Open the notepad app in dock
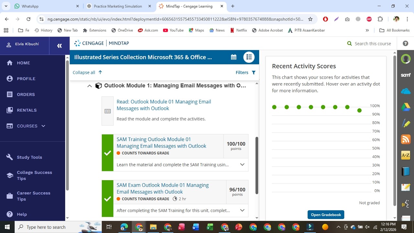The image size is (414, 233). pyautogui.click(x=406, y=187)
